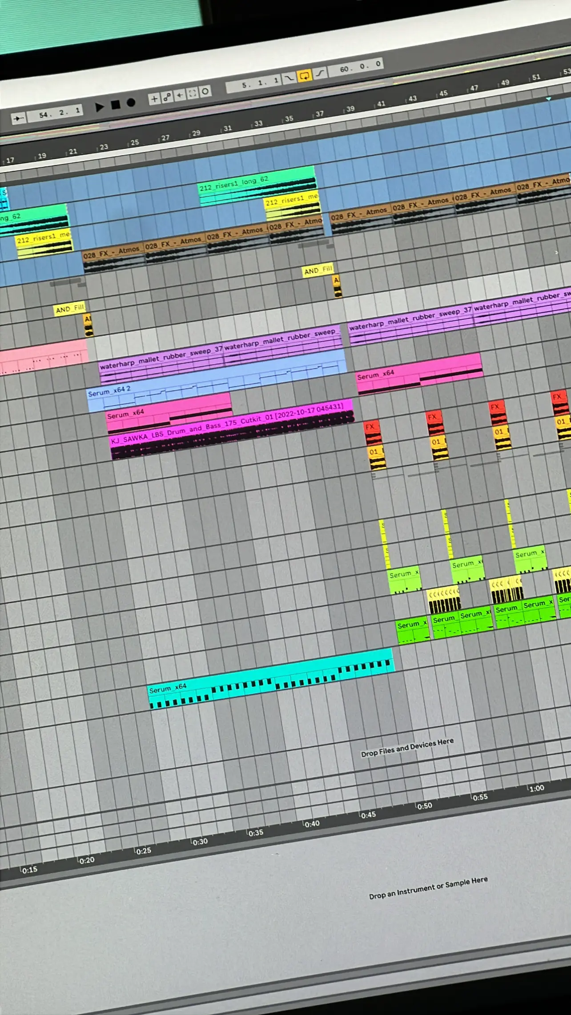Enable MIDI Arrangement Overdub plus button
This screenshot has height=1015, width=571.
pyautogui.click(x=154, y=99)
